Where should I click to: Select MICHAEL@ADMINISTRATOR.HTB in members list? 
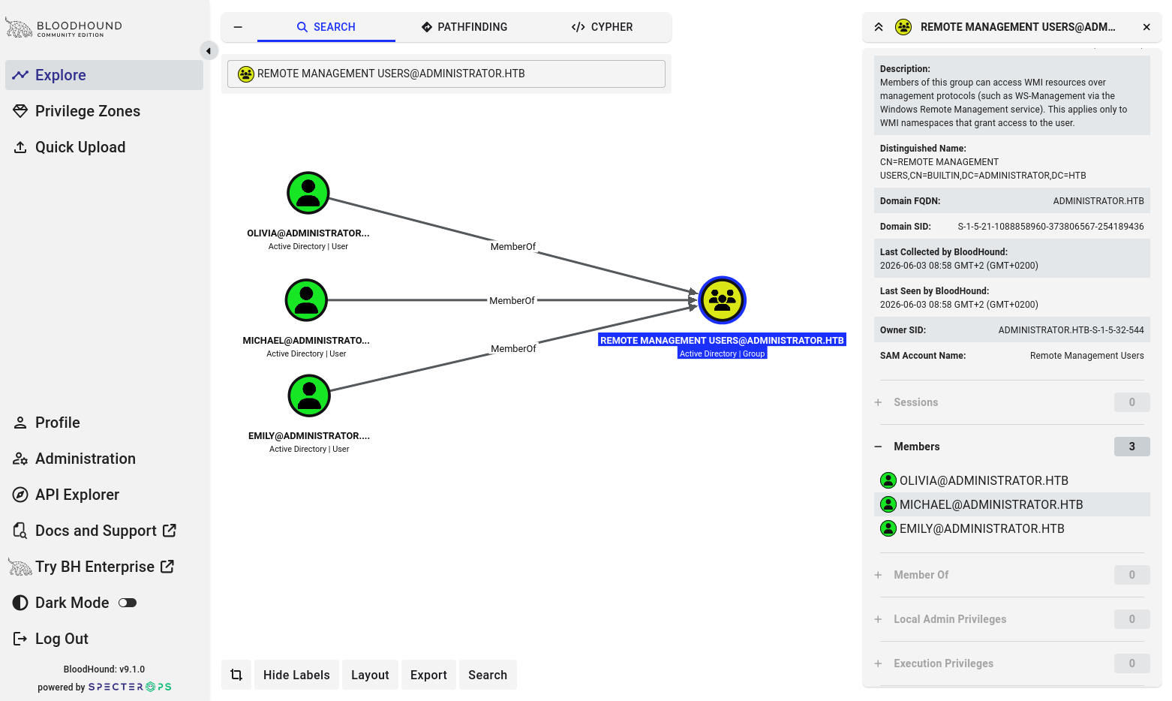coord(1012,504)
